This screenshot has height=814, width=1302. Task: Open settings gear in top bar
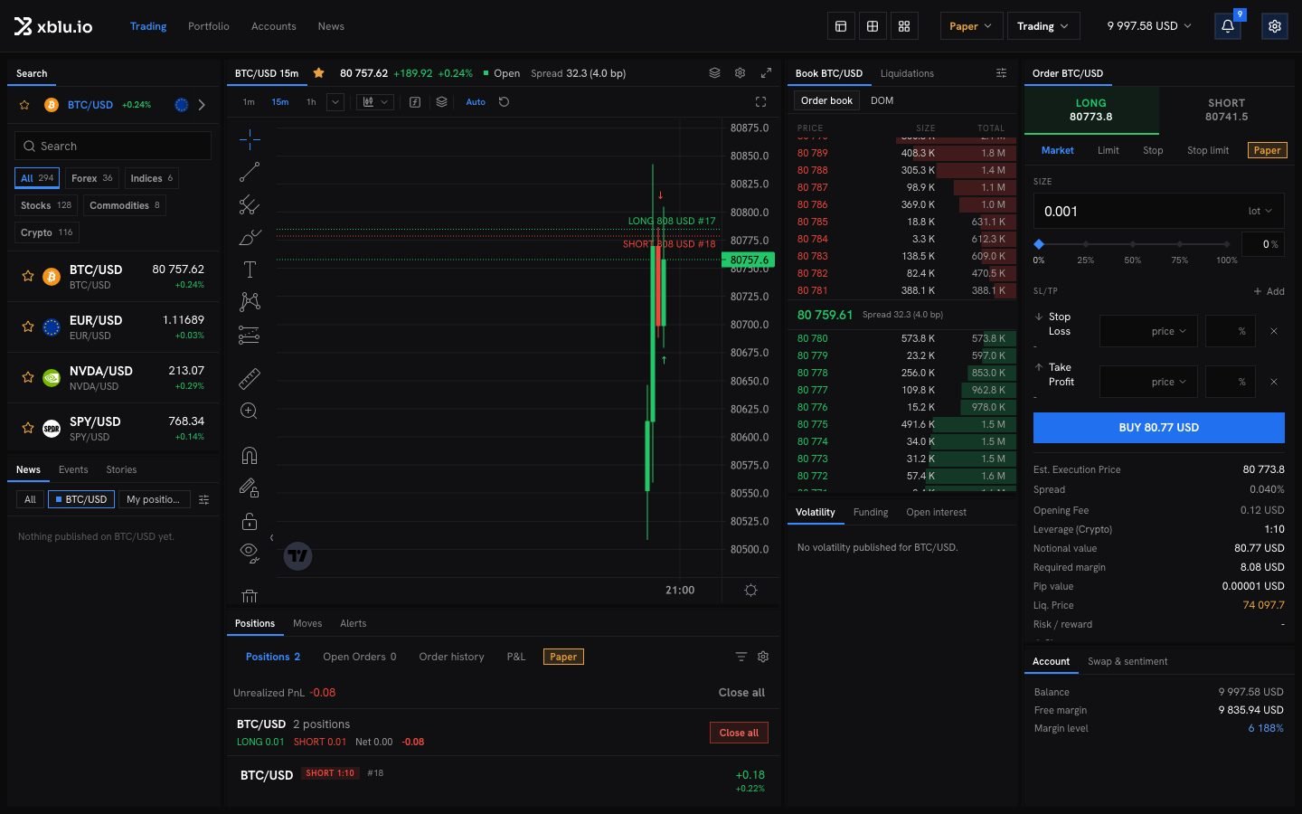coord(1275,26)
